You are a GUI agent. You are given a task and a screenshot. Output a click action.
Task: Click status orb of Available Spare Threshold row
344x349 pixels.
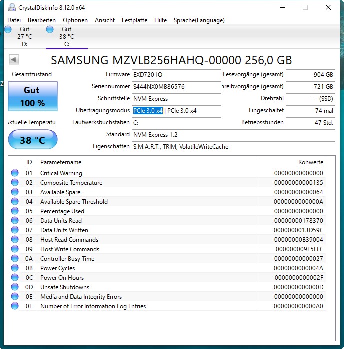(15, 201)
